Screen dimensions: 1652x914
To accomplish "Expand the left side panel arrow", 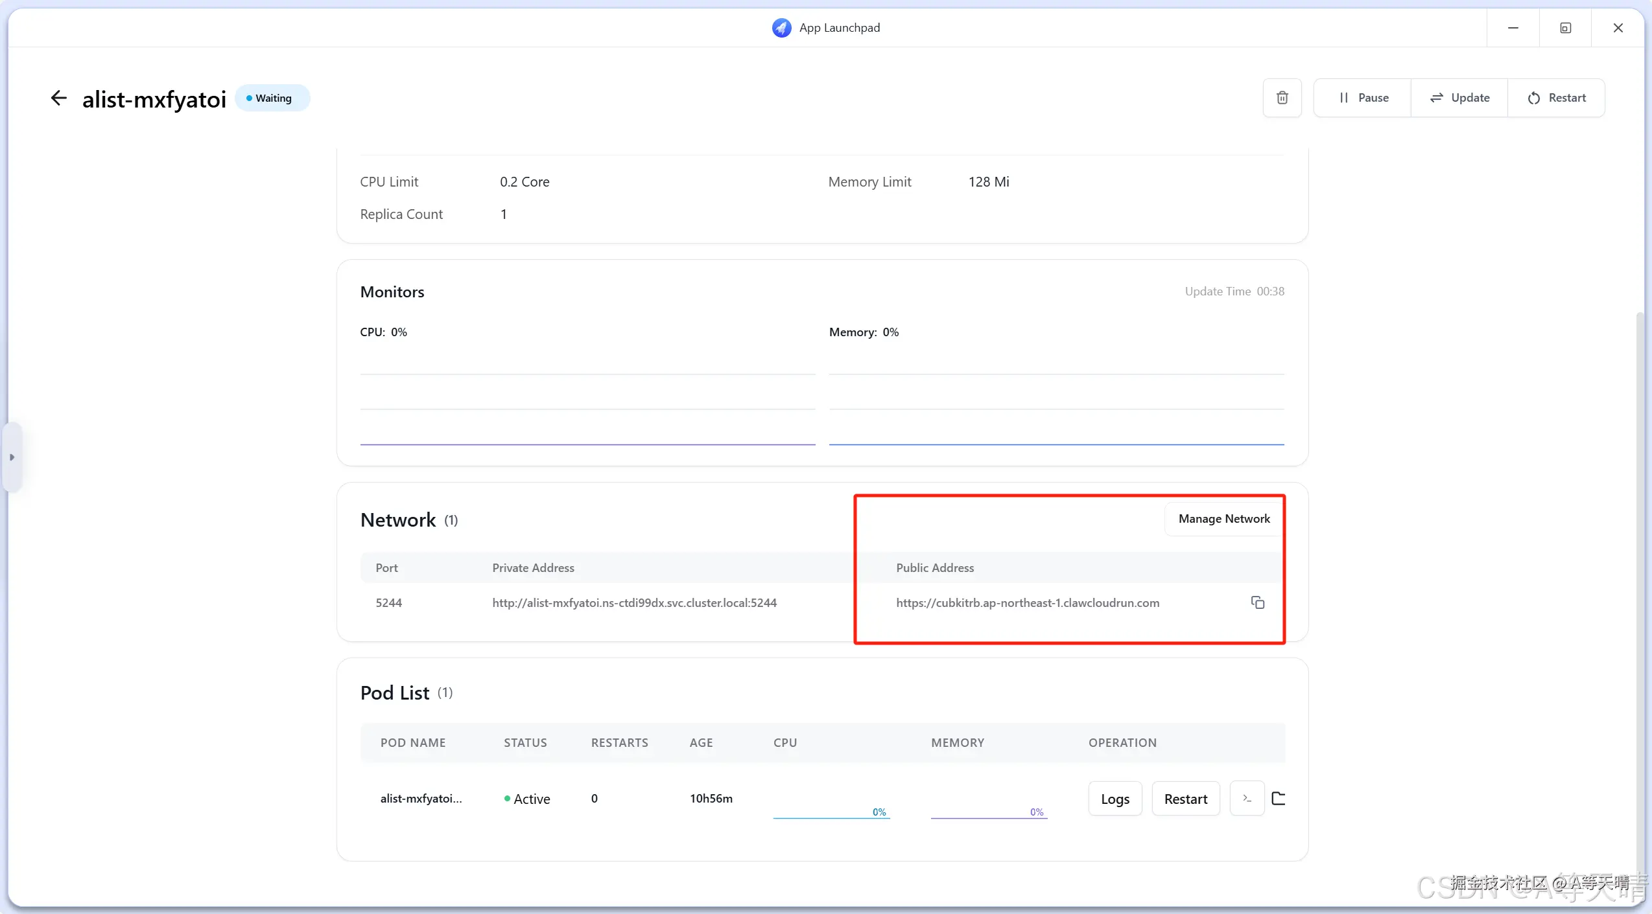I will click(x=12, y=457).
